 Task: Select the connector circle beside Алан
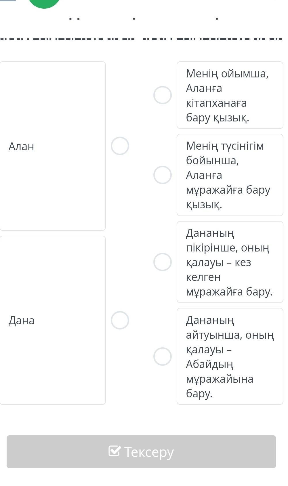(120, 146)
